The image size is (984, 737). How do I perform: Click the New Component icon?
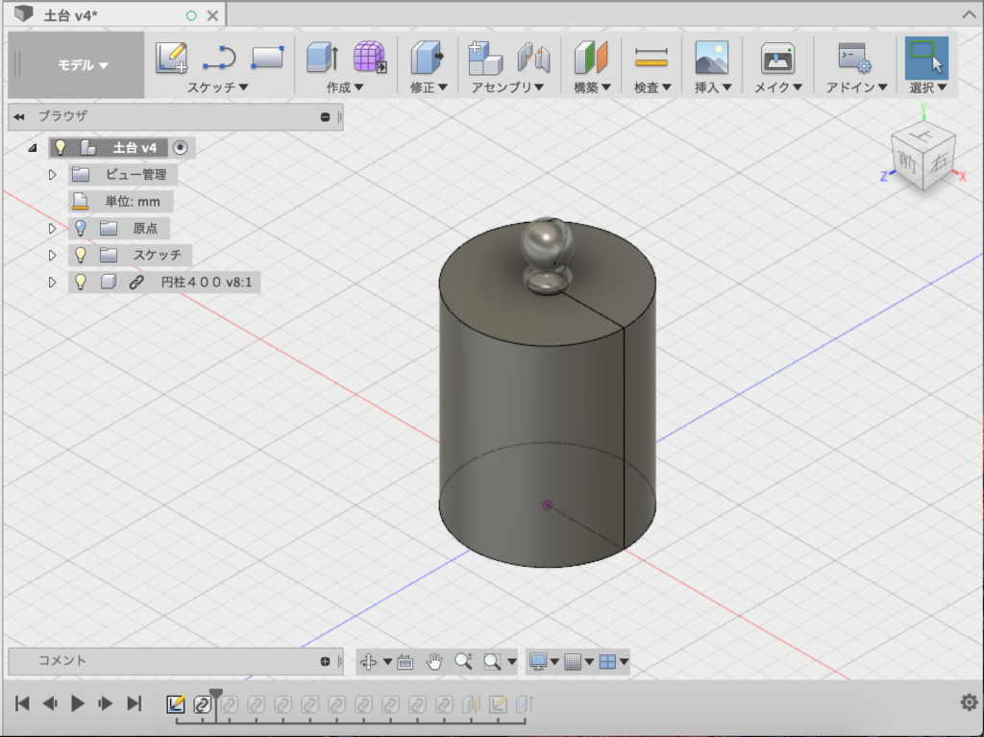(485, 58)
